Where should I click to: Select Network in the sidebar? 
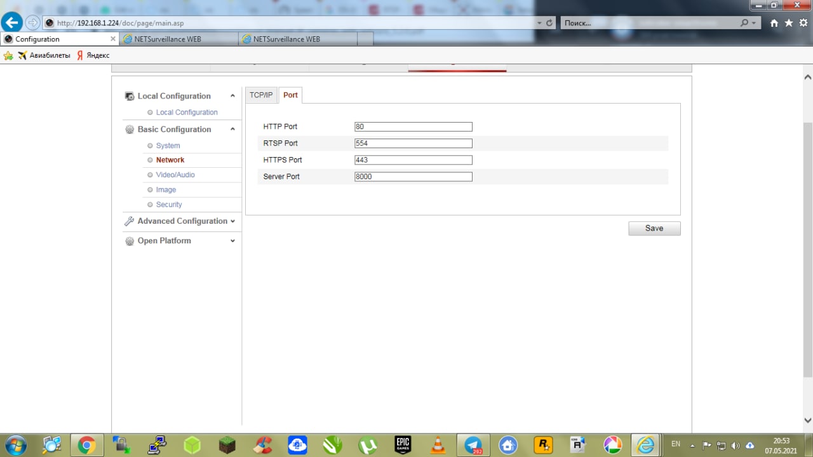point(170,160)
